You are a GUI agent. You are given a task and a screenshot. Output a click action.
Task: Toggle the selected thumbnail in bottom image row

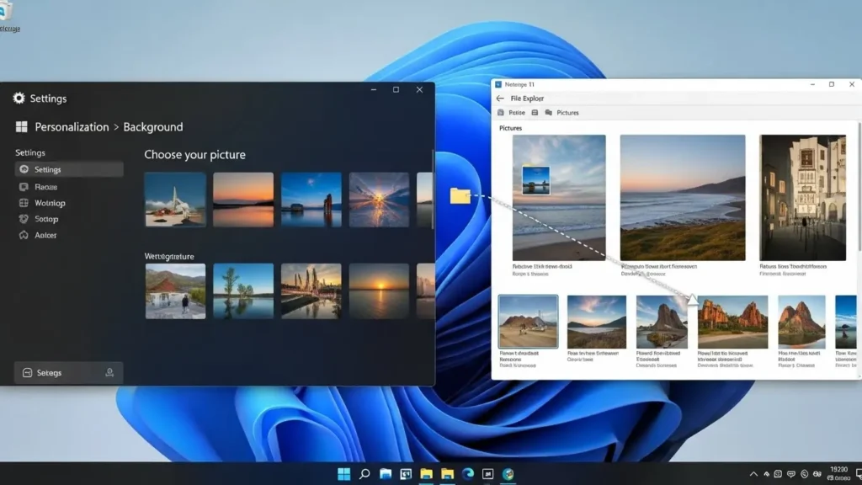tap(529, 321)
